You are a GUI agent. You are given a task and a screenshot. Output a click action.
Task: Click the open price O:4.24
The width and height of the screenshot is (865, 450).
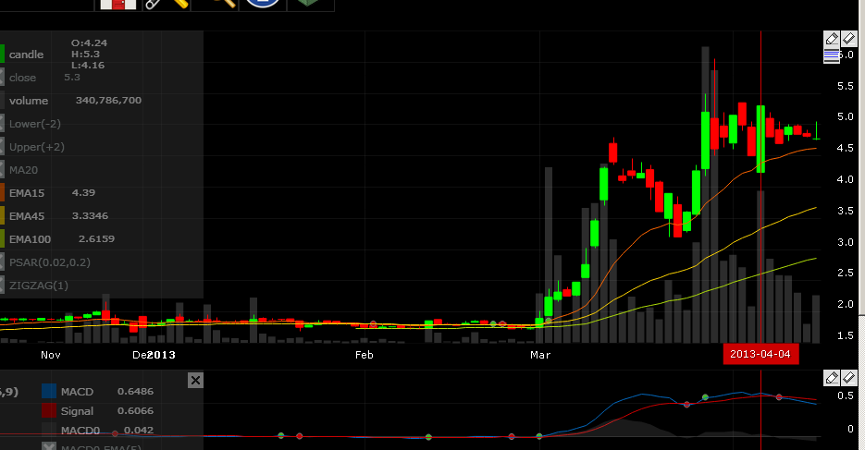[x=89, y=43]
